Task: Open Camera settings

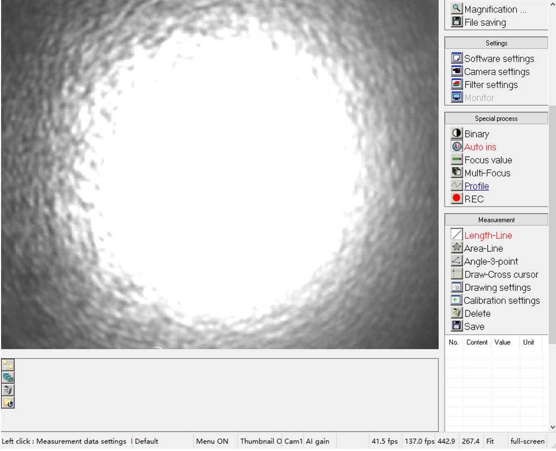Action: [496, 72]
